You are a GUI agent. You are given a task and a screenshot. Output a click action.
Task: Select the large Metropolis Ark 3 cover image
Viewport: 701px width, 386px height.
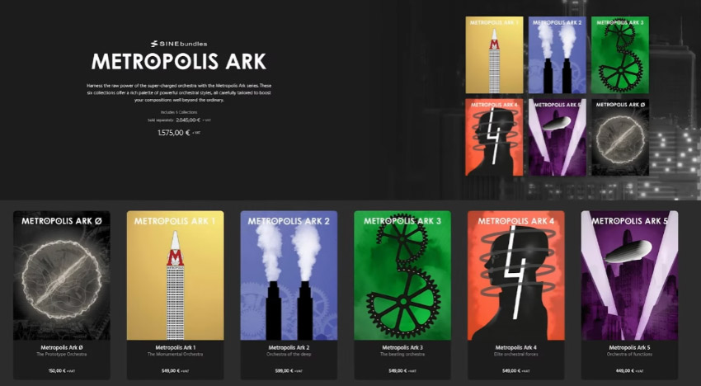pyautogui.click(x=402, y=275)
